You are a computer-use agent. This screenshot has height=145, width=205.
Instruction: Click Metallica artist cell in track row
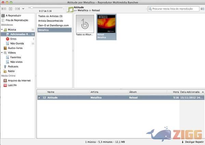pos(96,97)
